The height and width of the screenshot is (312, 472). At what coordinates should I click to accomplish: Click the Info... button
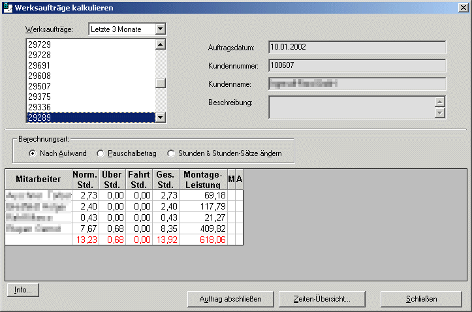click(24, 290)
